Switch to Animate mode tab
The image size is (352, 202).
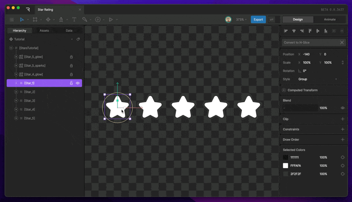click(330, 19)
